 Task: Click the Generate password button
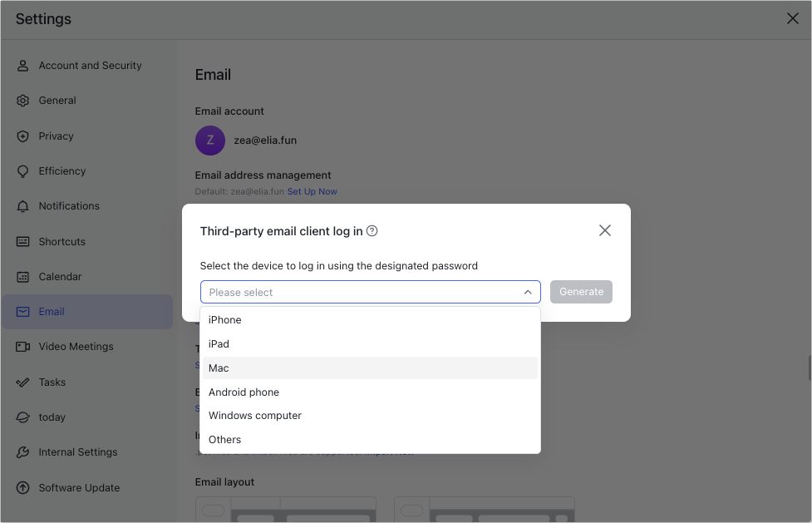580,291
